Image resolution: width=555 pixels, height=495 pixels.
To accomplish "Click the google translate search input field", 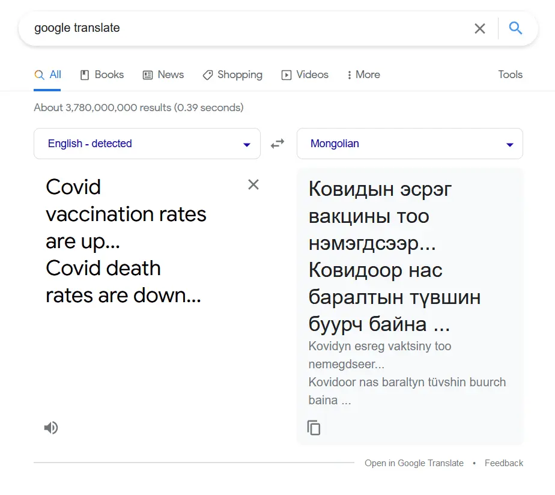I will click(240, 28).
